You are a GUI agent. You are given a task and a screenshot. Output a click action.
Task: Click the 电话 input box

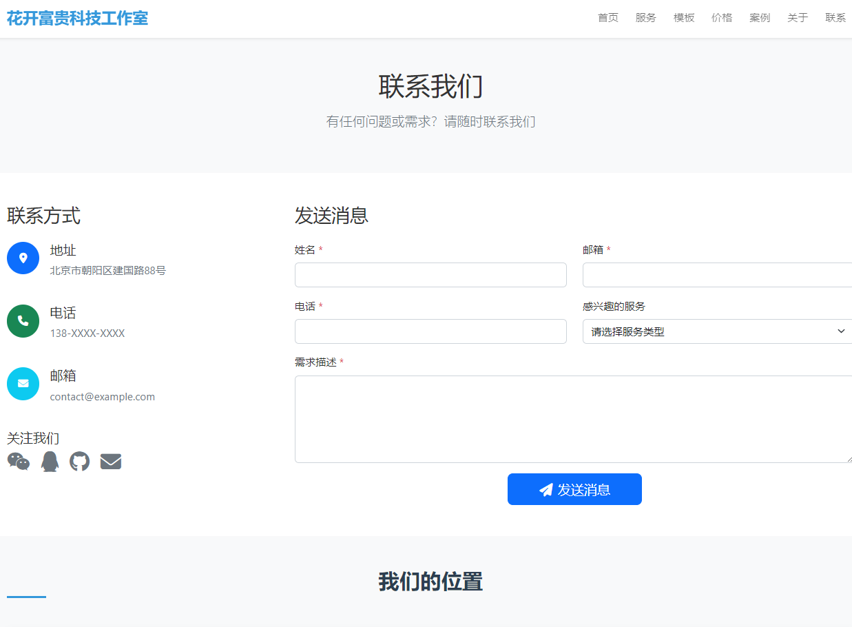pyautogui.click(x=430, y=331)
